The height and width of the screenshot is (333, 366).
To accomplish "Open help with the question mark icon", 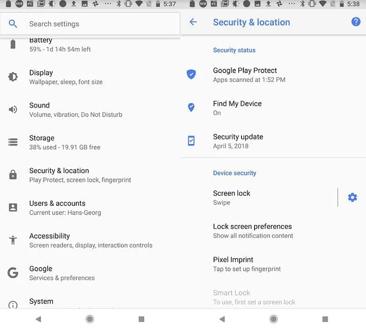I will click(356, 22).
